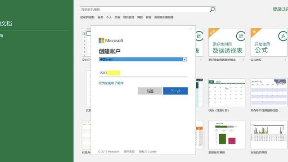Close the Microsoft create account dialog
Image resolution: width=288 pixels, height=162 pixels.
click(190, 29)
